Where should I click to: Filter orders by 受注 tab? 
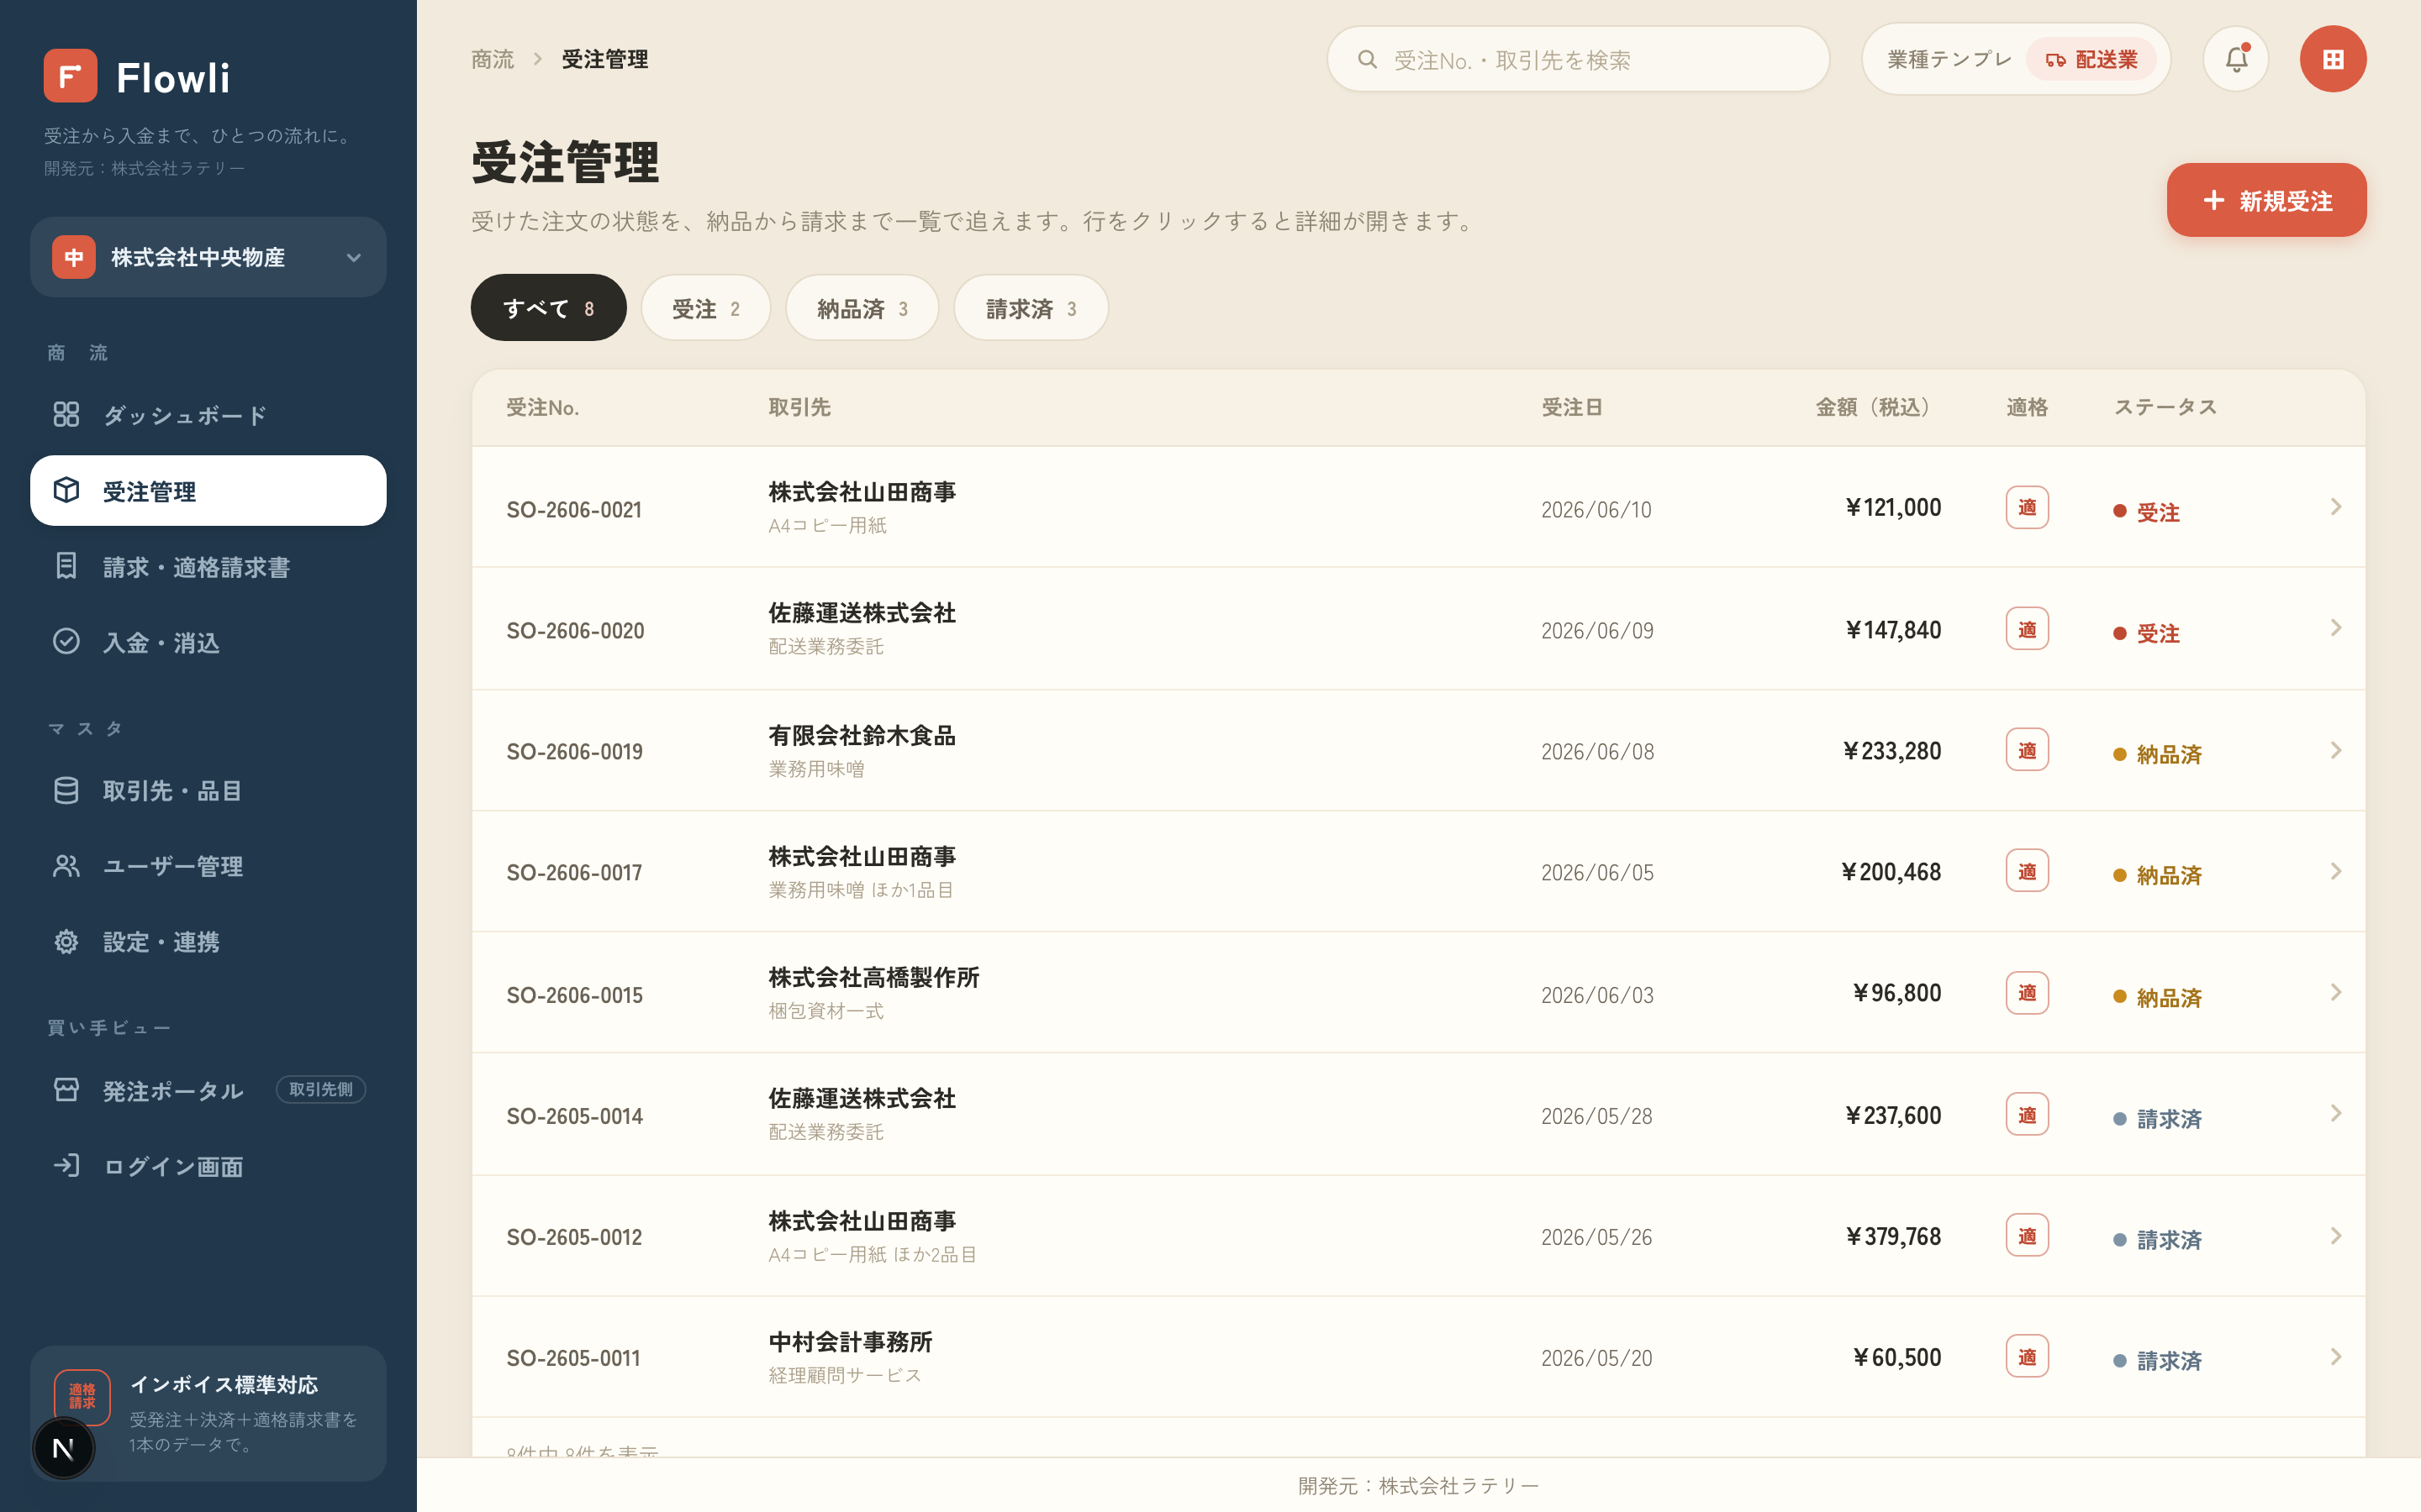click(706, 308)
